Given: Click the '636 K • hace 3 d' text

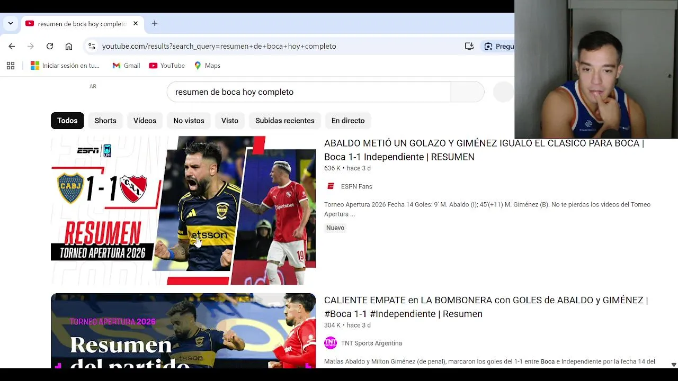Looking at the screenshot, I should pos(347,168).
